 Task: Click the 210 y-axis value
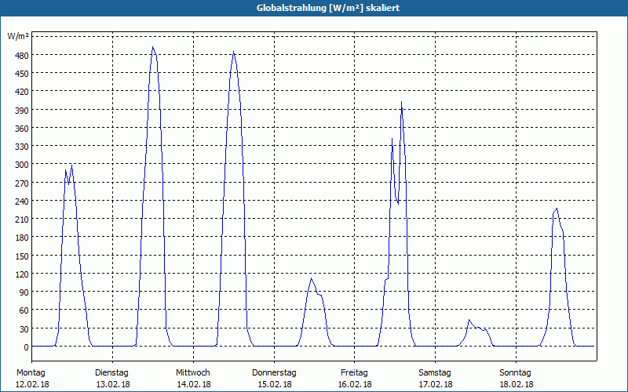(21, 220)
